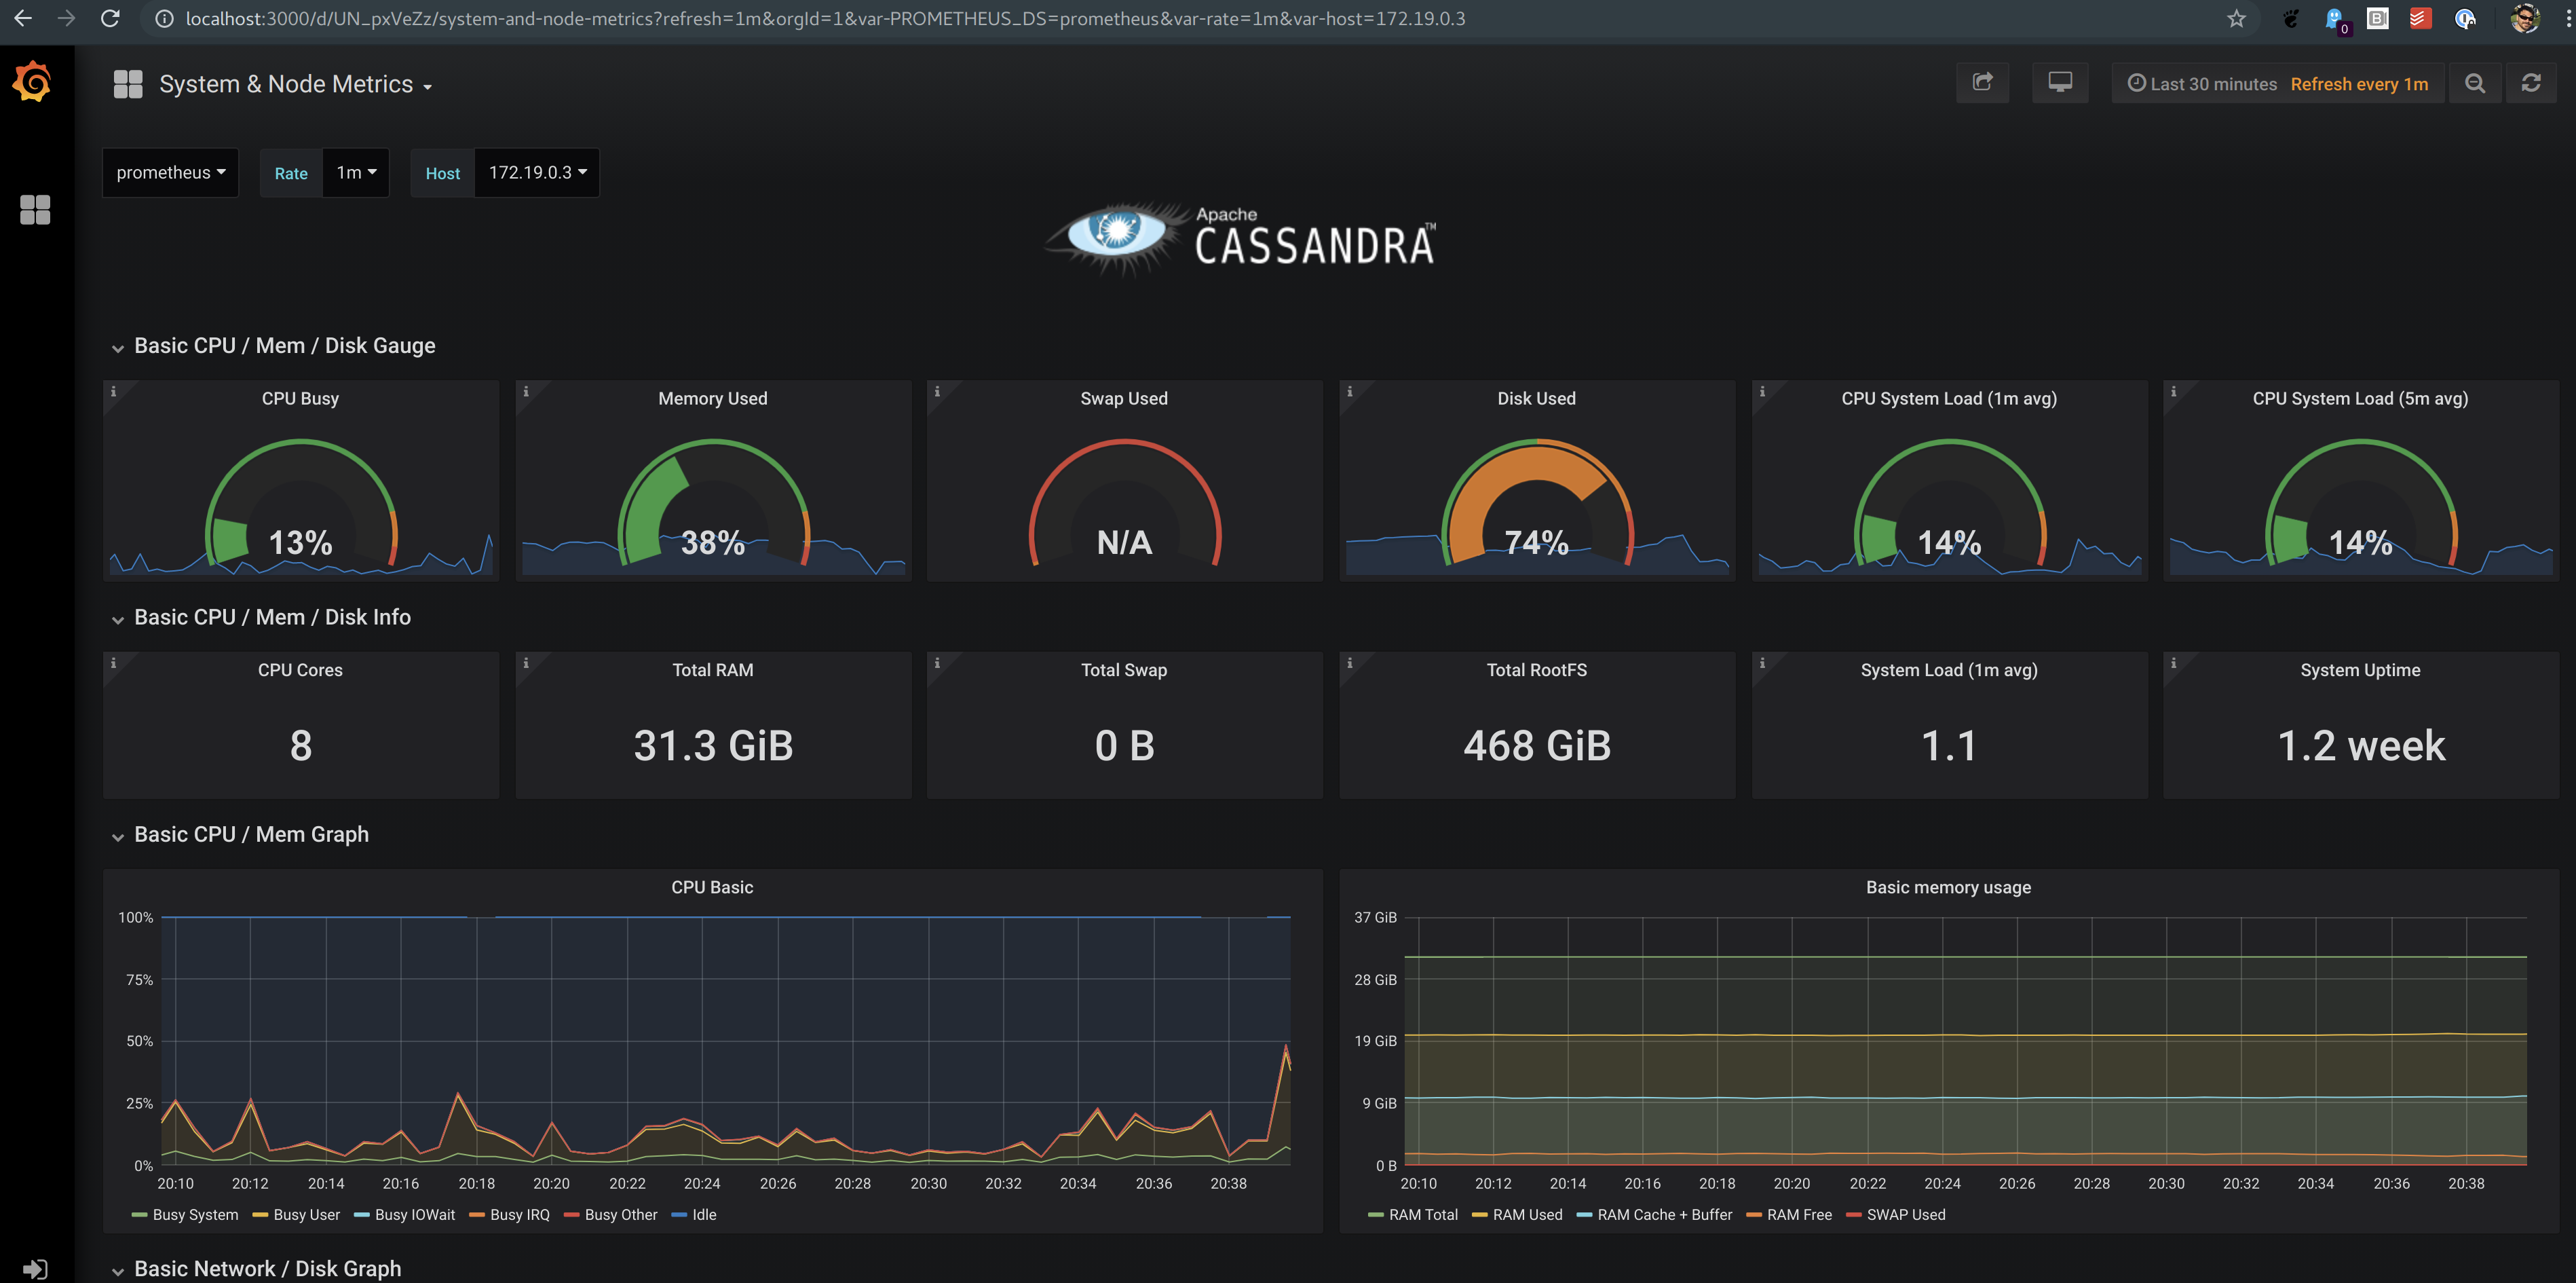The image size is (2576, 1283).
Task: Open the prometheus datasource dropdown
Action: [168, 171]
